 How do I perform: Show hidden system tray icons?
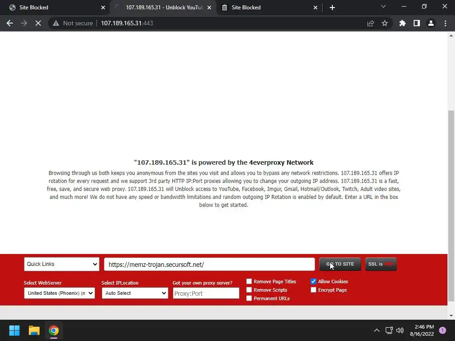tap(377, 330)
